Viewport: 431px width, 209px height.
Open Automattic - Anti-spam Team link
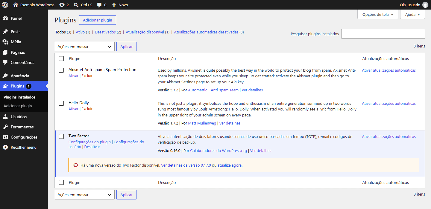pyautogui.click(x=213, y=90)
